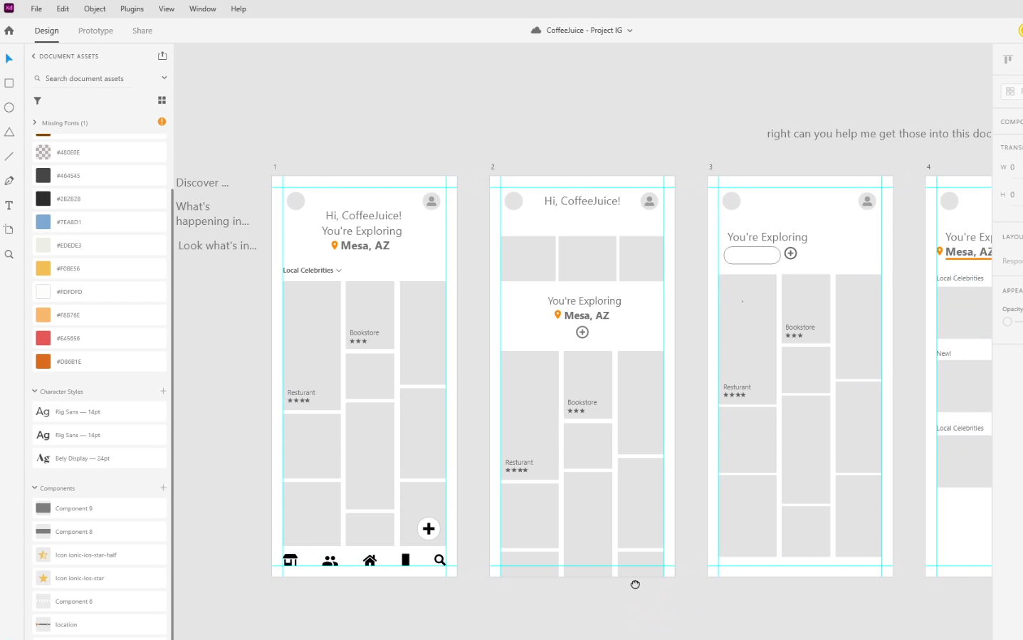
Task: Click the assets panel scrollbar
Action: (x=171, y=413)
